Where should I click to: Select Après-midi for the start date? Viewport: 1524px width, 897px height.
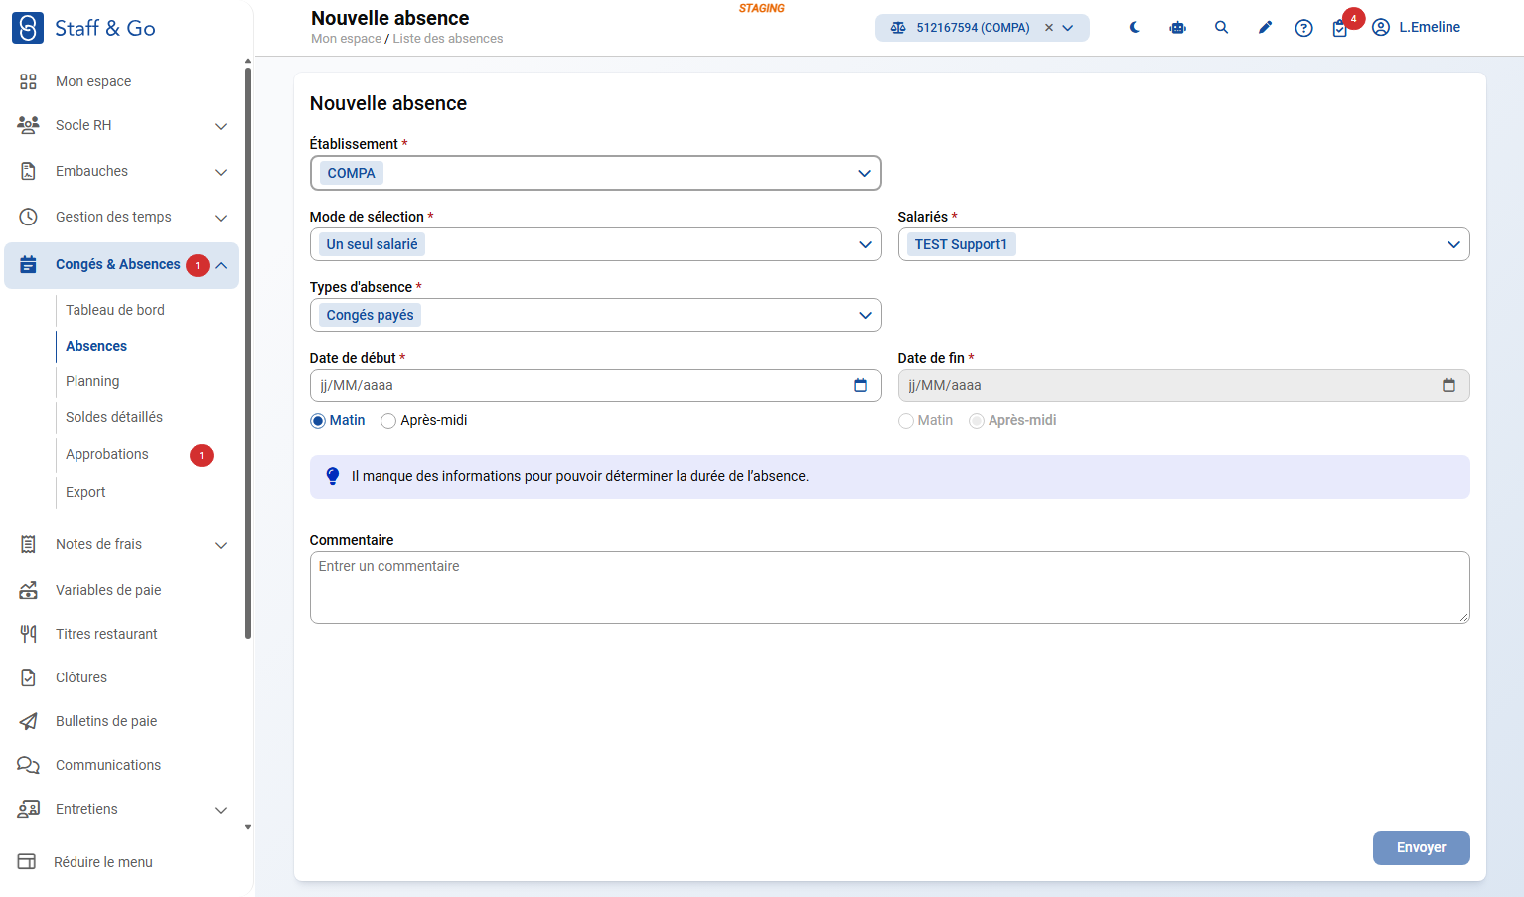tap(388, 421)
